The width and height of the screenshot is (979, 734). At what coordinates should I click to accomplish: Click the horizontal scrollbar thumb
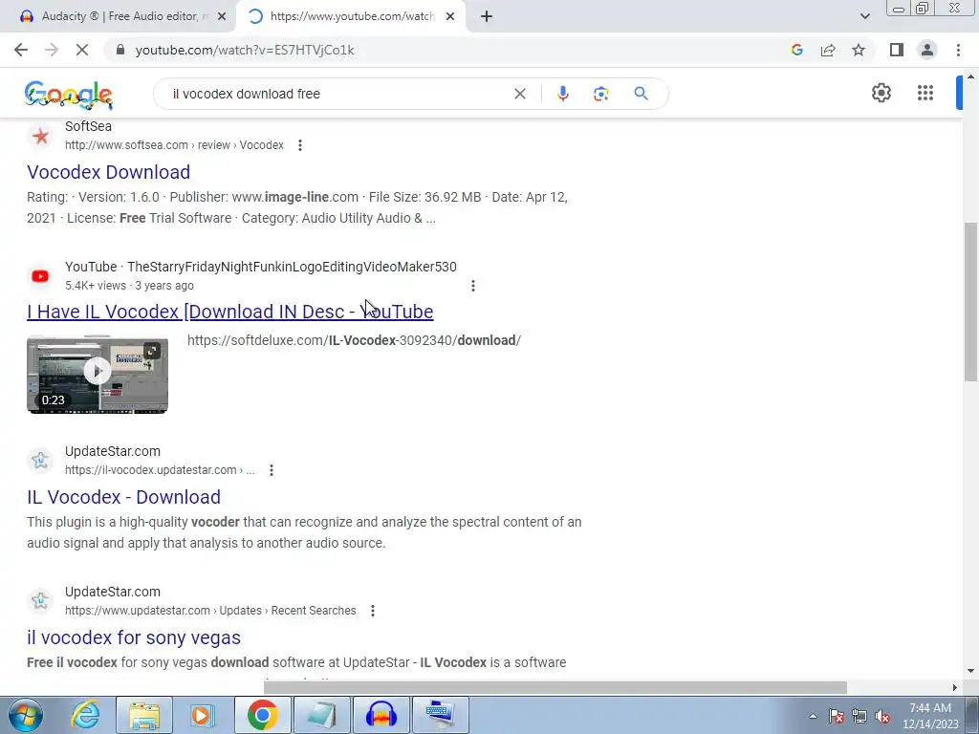tap(555, 688)
